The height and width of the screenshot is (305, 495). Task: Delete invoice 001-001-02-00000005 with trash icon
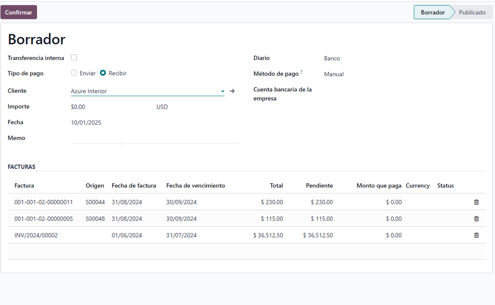click(x=476, y=218)
